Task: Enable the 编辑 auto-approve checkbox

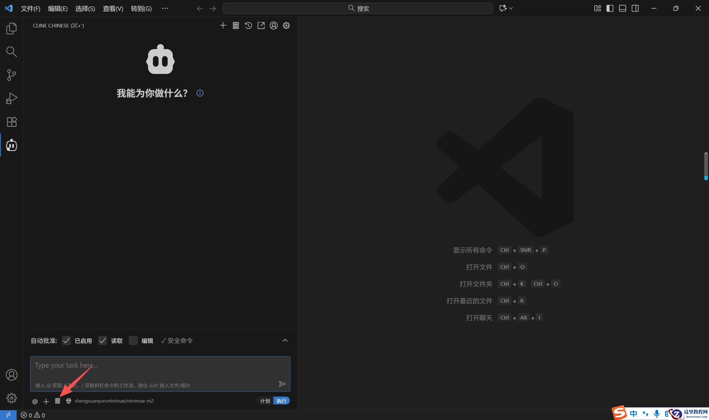Action: click(133, 340)
